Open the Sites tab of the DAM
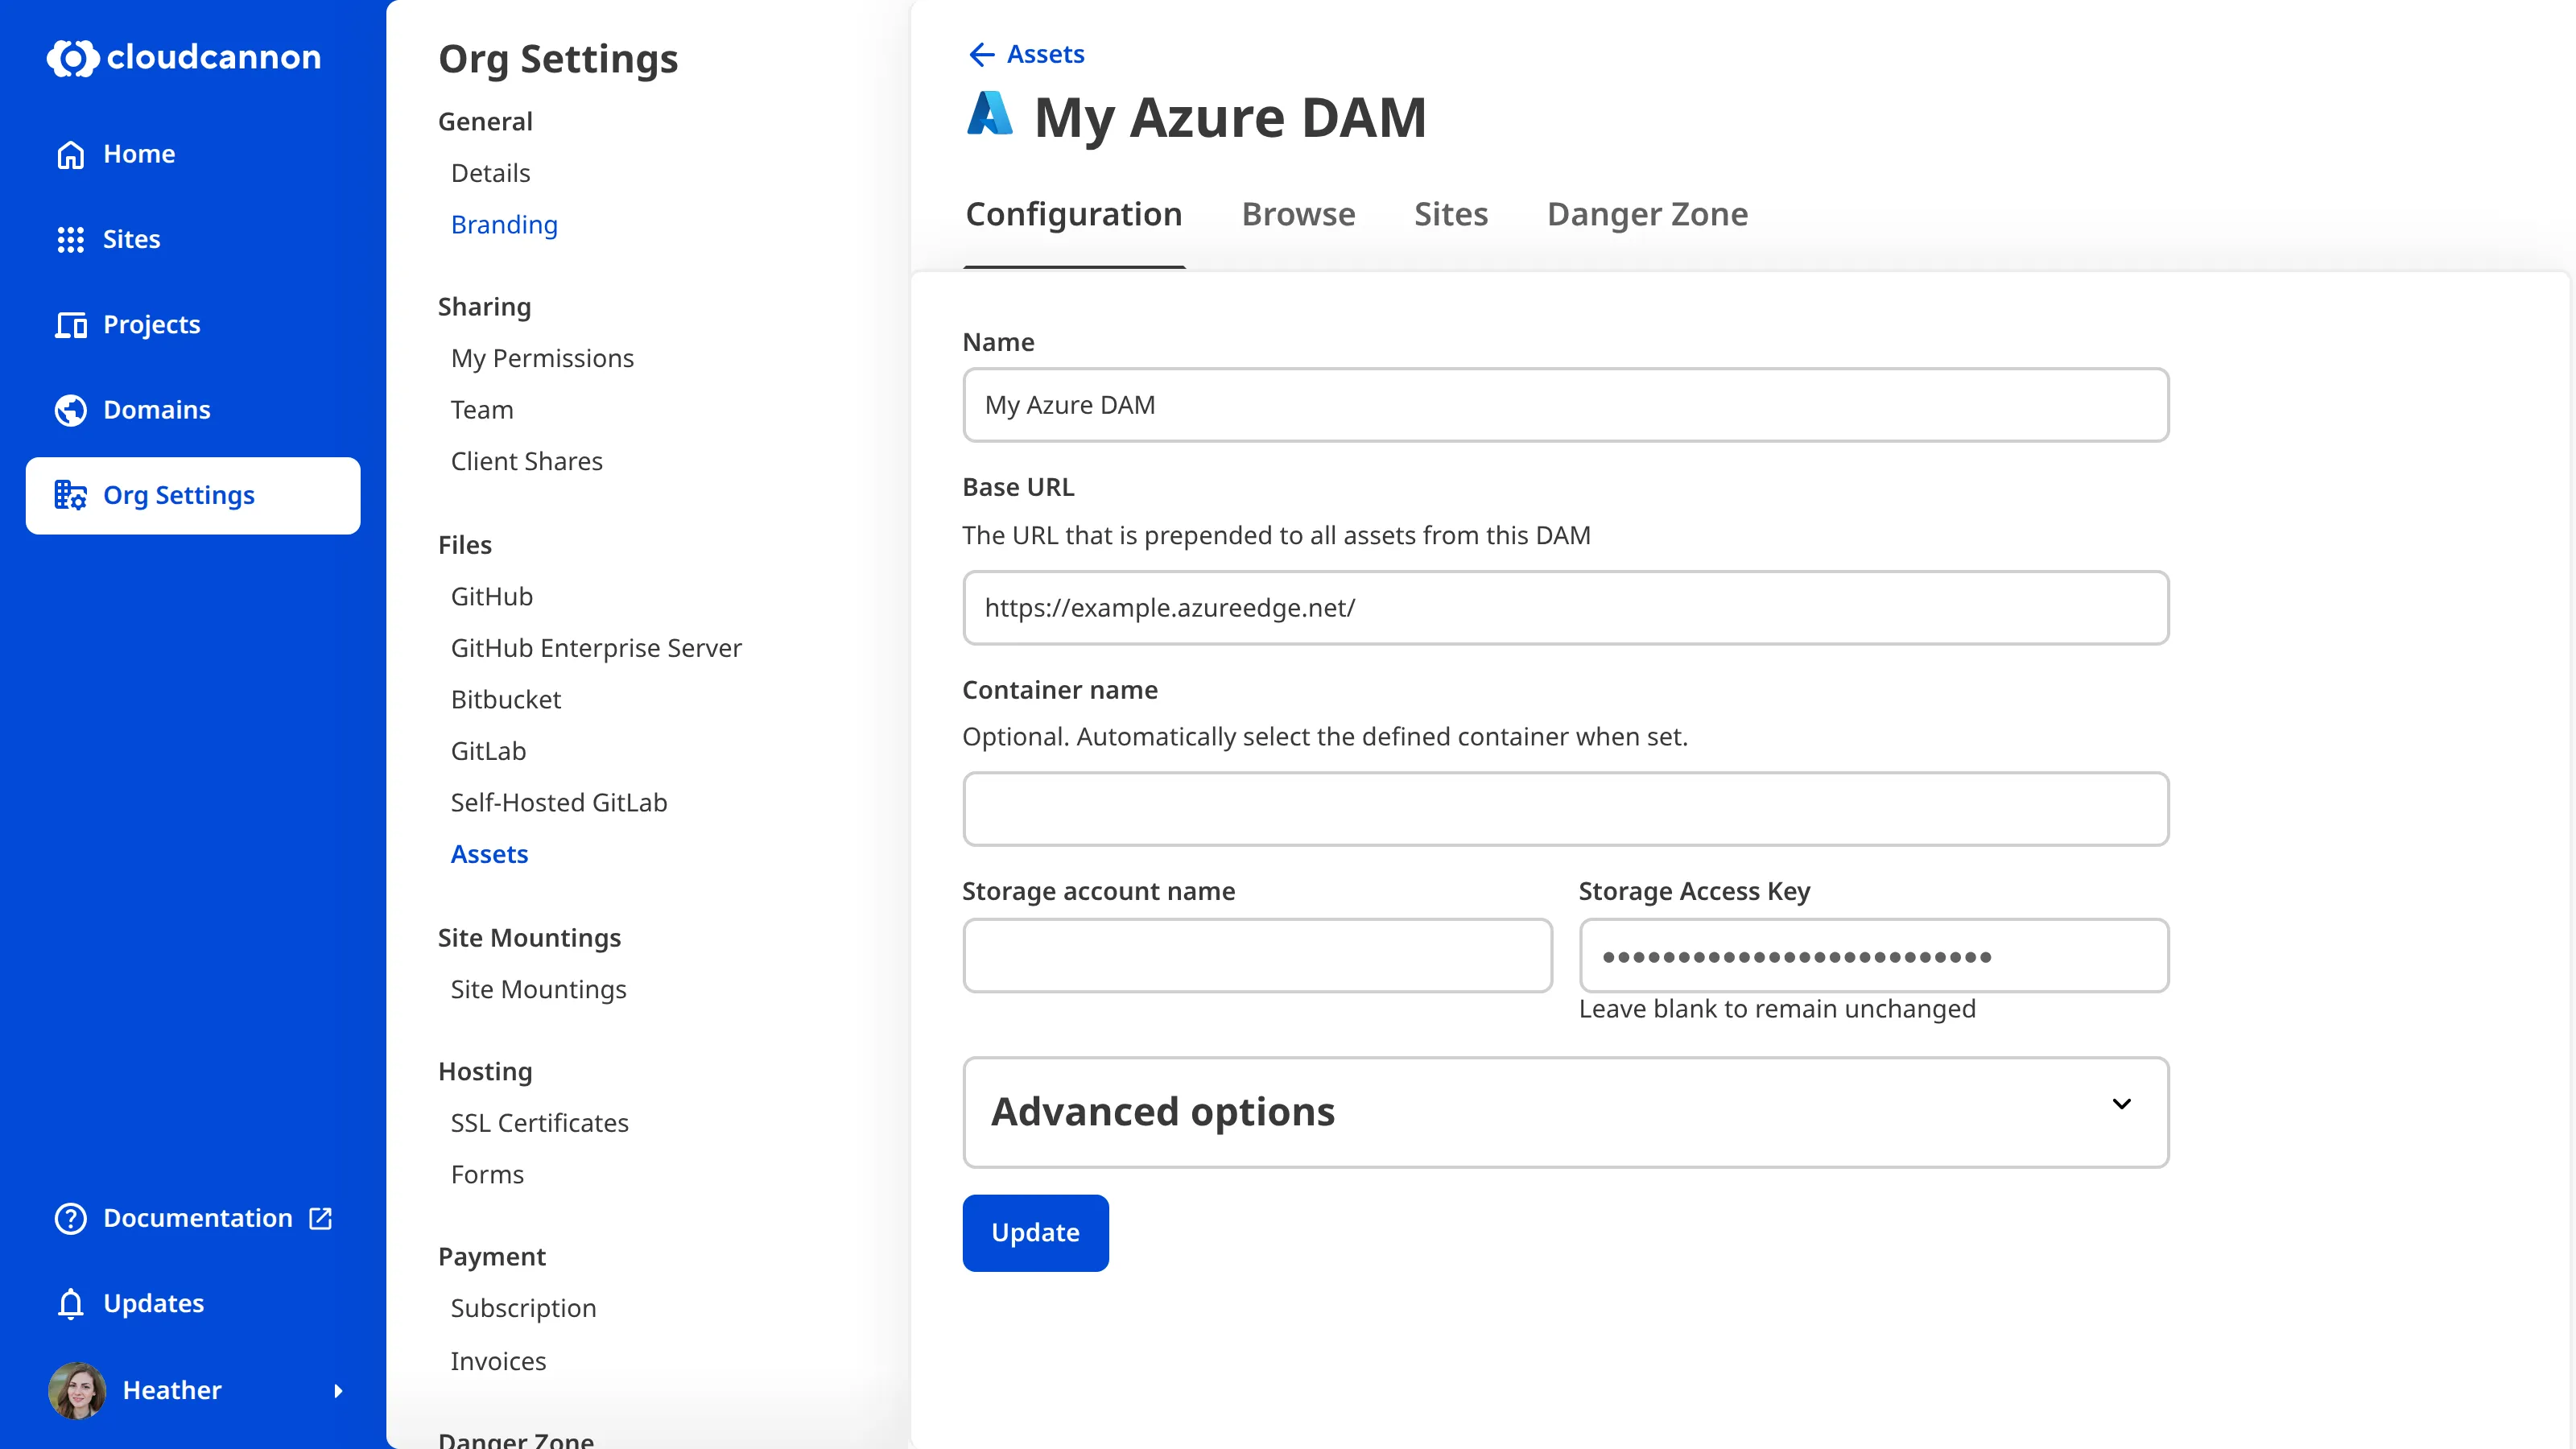The height and width of the screenshot is (1449, 2576). (x=1451, y=214)
